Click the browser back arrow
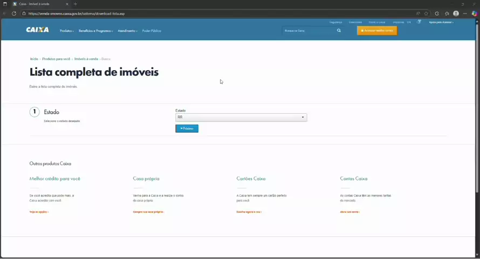Screen dimensions: 480x259 (x=4, y=13)
